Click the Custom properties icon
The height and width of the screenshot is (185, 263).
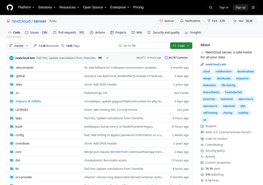pos(202,163)
